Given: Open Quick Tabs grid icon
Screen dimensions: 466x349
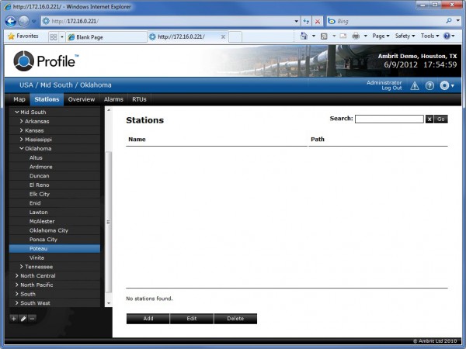Looking at the screenshot, I should coord(54,36).
